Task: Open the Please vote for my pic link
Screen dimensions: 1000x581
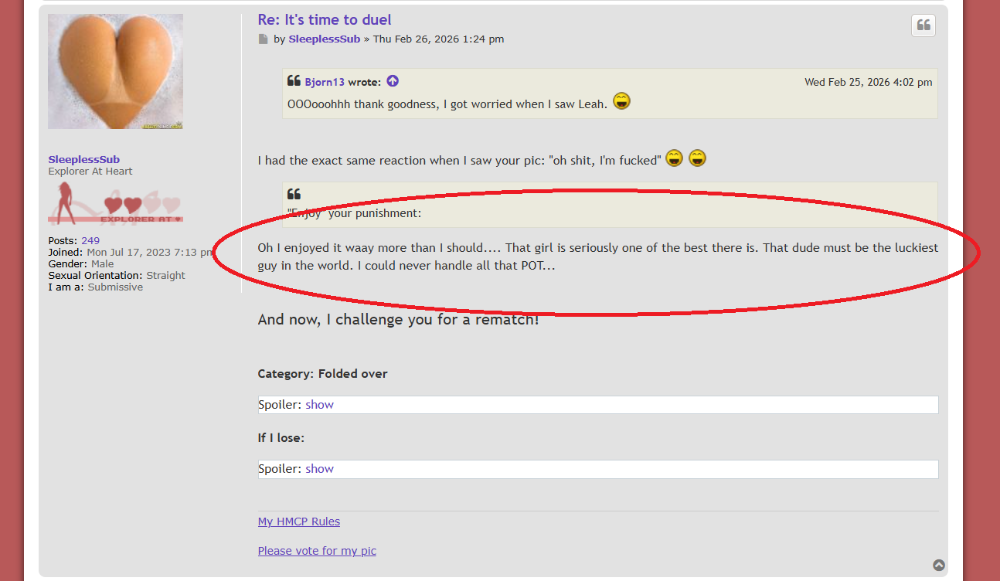Action: 317,551
